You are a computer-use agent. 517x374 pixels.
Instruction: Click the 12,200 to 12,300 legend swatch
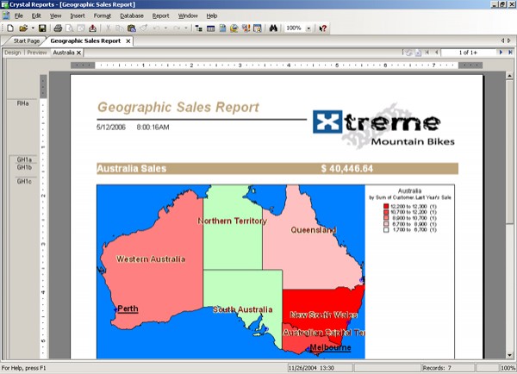[386, 207]
